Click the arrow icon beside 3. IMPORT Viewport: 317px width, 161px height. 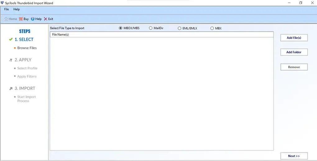[x=11, y=88]
